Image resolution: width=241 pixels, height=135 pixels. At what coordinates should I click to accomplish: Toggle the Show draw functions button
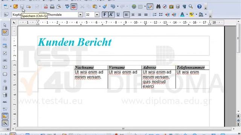(x=150, y=7)
